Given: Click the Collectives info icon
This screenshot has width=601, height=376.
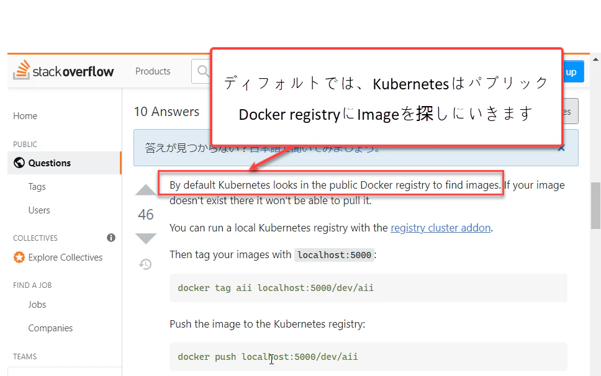Looking at the screenshot, I should pos(111,238).
